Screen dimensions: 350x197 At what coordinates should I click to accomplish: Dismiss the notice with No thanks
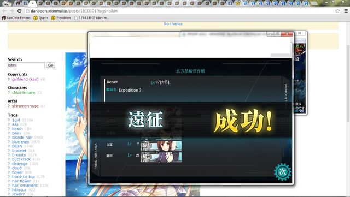click(x=173, y=23)
